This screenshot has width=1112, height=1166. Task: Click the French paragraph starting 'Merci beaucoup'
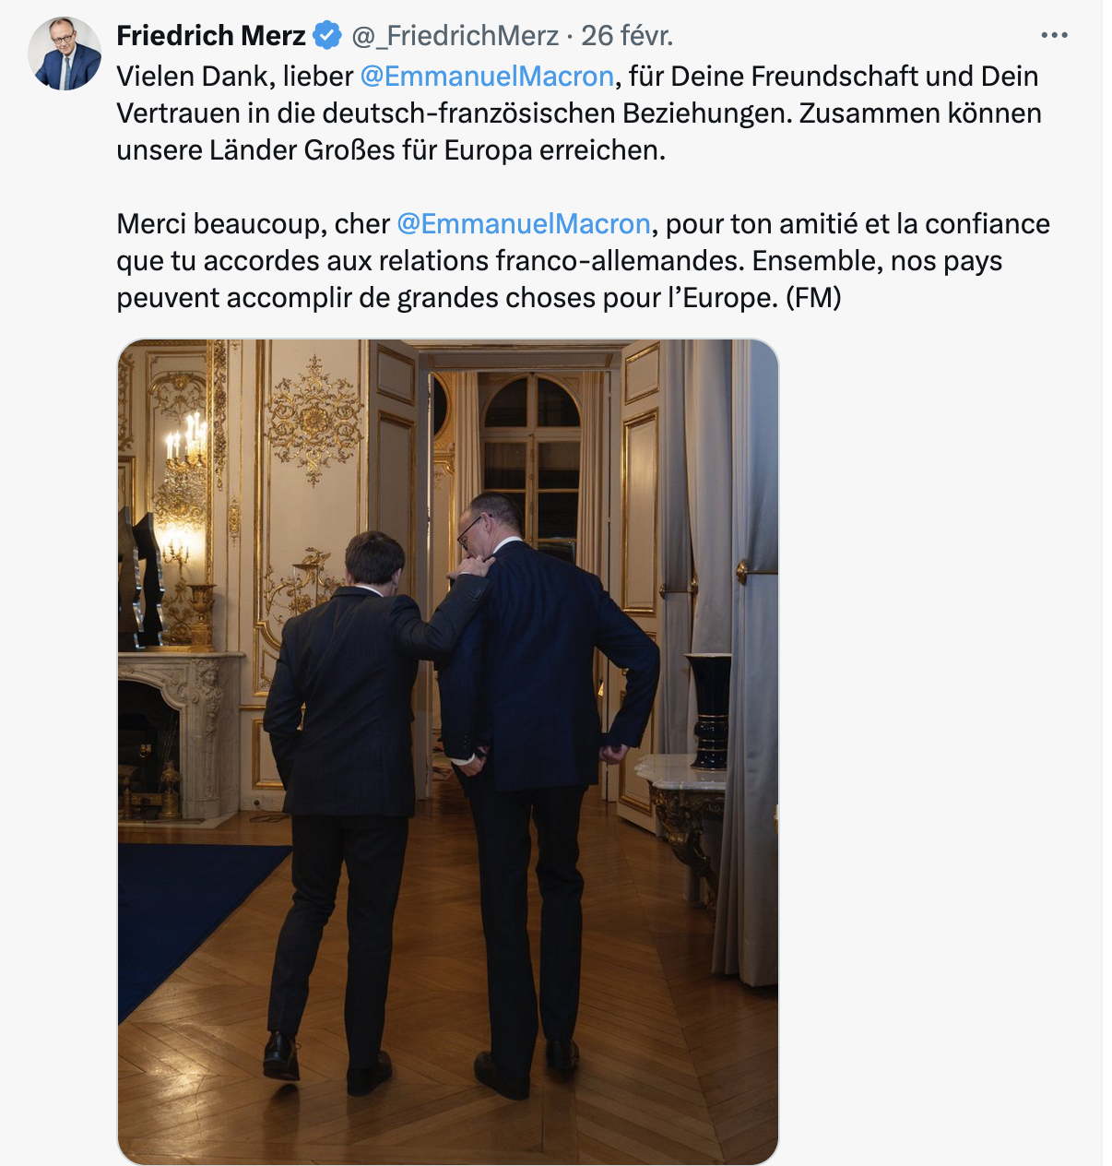coord(583,260)
